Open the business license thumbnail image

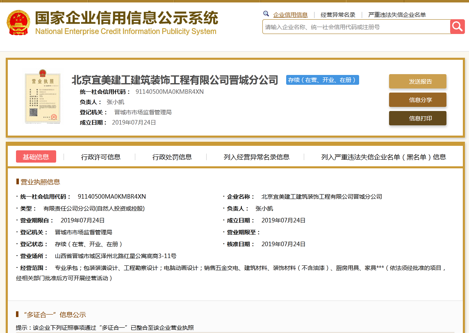43,96
